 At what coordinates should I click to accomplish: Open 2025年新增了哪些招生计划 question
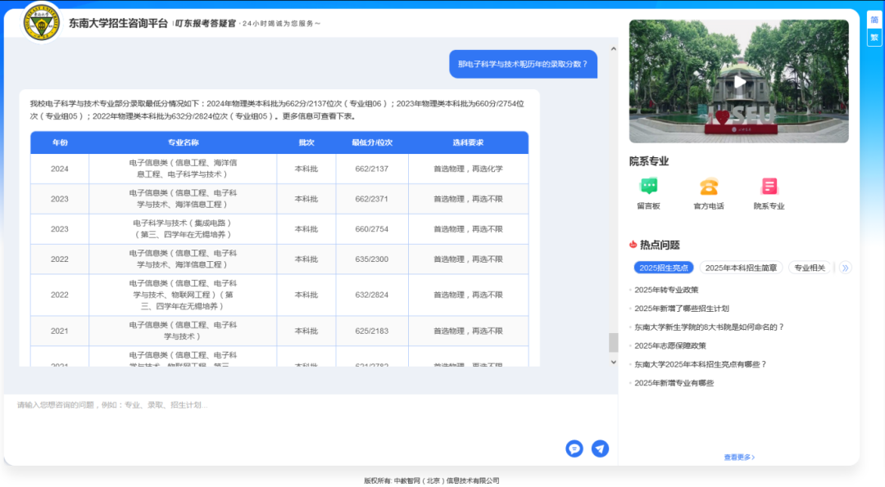(681, 309)
